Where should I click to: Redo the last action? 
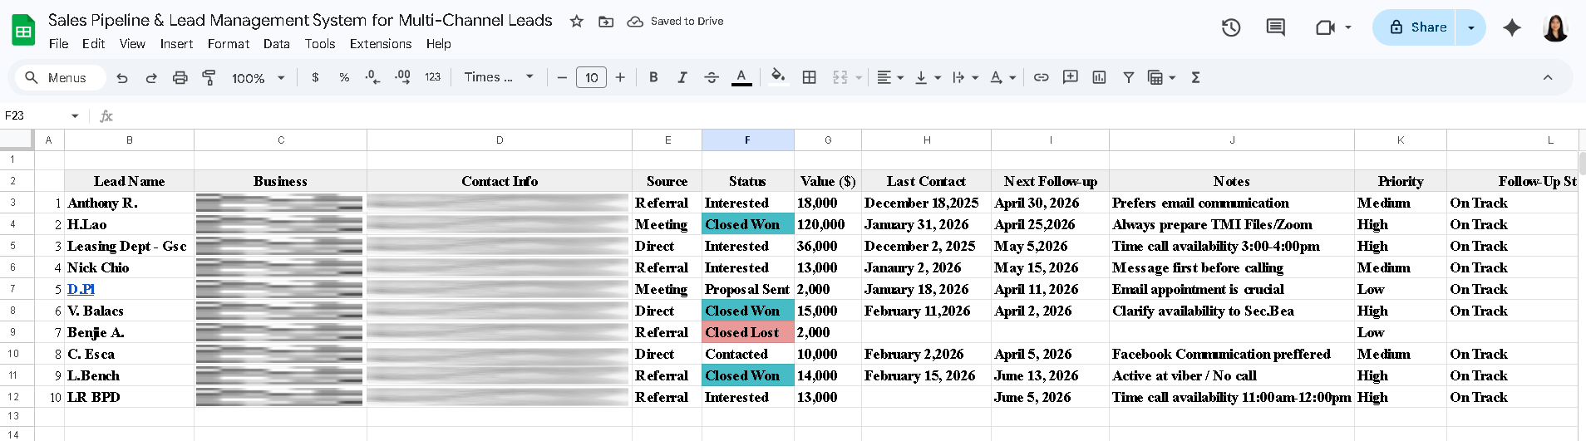tap(151, 77)
